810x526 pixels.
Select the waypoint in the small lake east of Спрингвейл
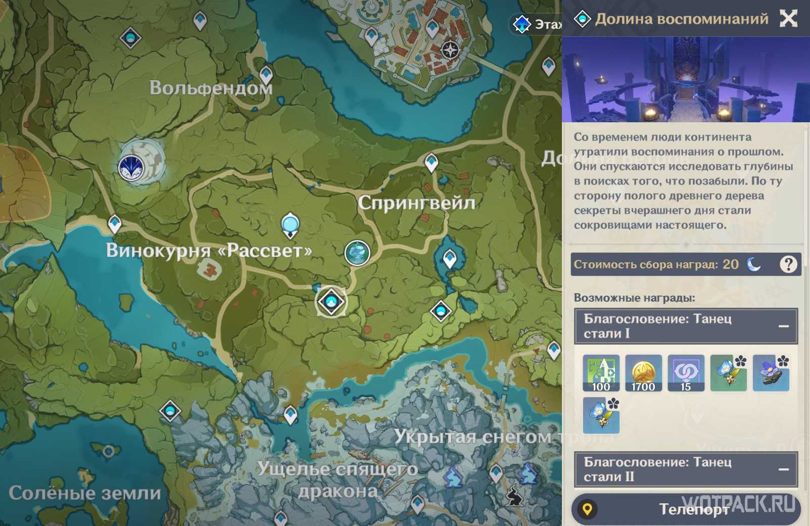(450, 259)
